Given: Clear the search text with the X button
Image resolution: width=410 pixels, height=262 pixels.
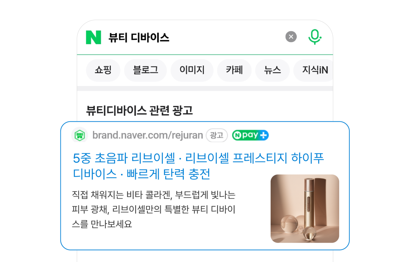Looking at the screenshot, I should pos(291,37).
